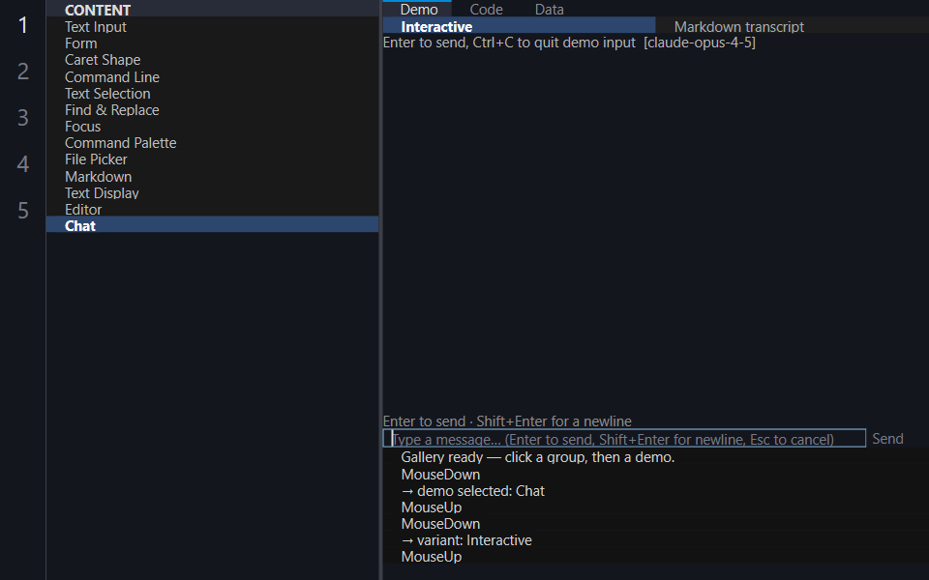Screen dimensions: 929x580
Task: Switch to the Demo tab
Action: point(418,9)
